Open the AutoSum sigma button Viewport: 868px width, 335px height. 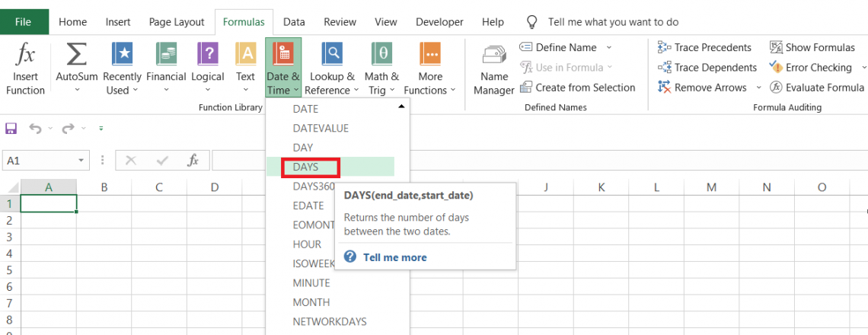76,55
